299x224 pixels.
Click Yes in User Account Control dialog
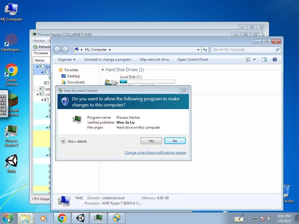151,141
